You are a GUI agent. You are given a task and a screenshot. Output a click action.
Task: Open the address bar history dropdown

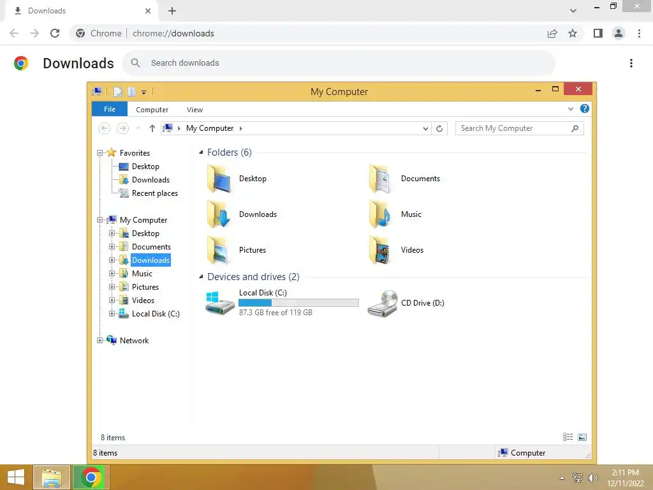425,128
